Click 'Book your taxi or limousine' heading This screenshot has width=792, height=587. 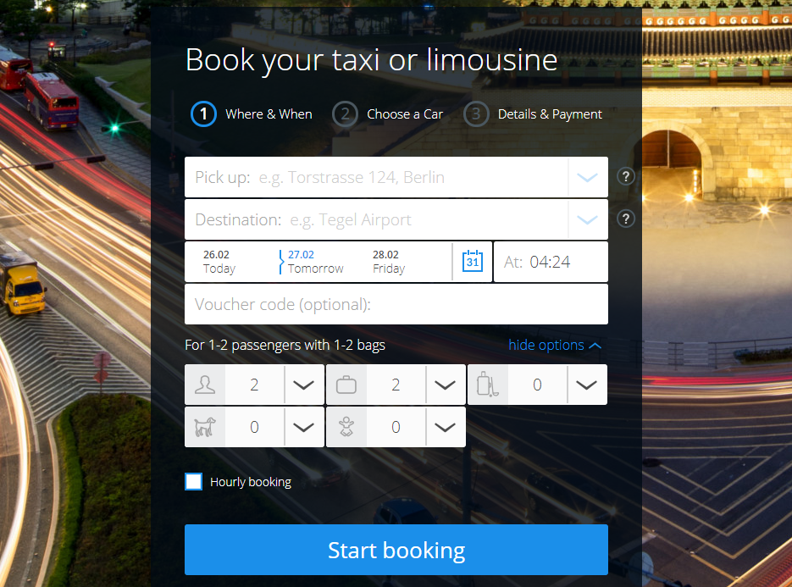tap(371, 61)
